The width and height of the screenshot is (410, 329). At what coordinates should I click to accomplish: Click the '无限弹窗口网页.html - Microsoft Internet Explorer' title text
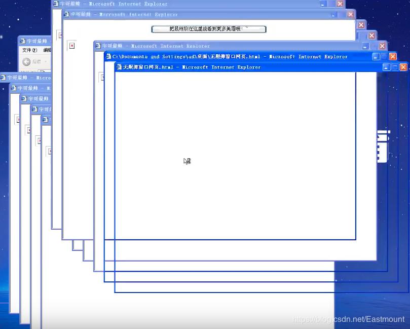192,67
